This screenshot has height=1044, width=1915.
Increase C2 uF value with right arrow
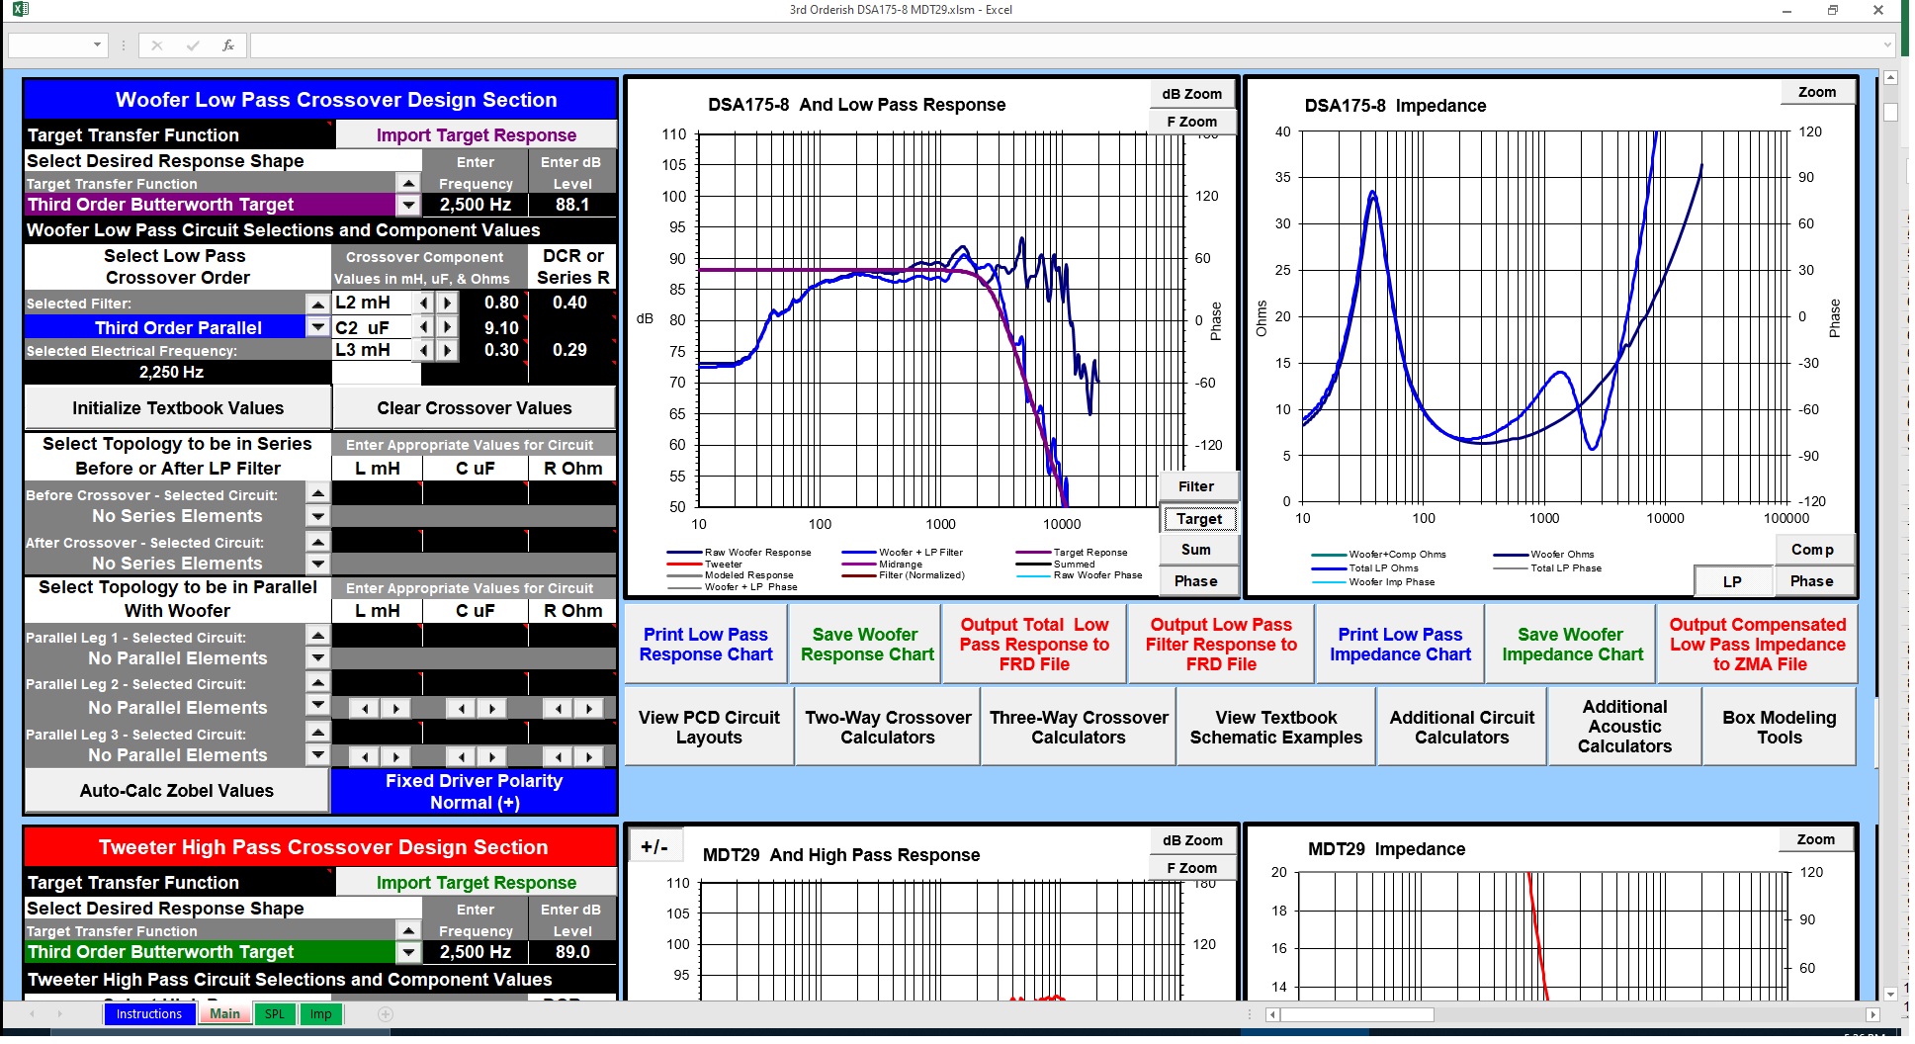pos(448,327)
